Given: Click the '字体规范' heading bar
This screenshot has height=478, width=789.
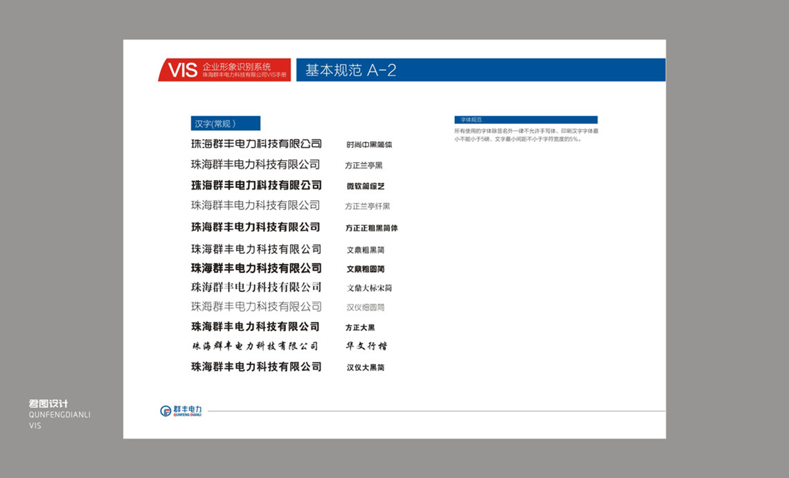Looking at the screenshot, I should click(x=526, y=120).
